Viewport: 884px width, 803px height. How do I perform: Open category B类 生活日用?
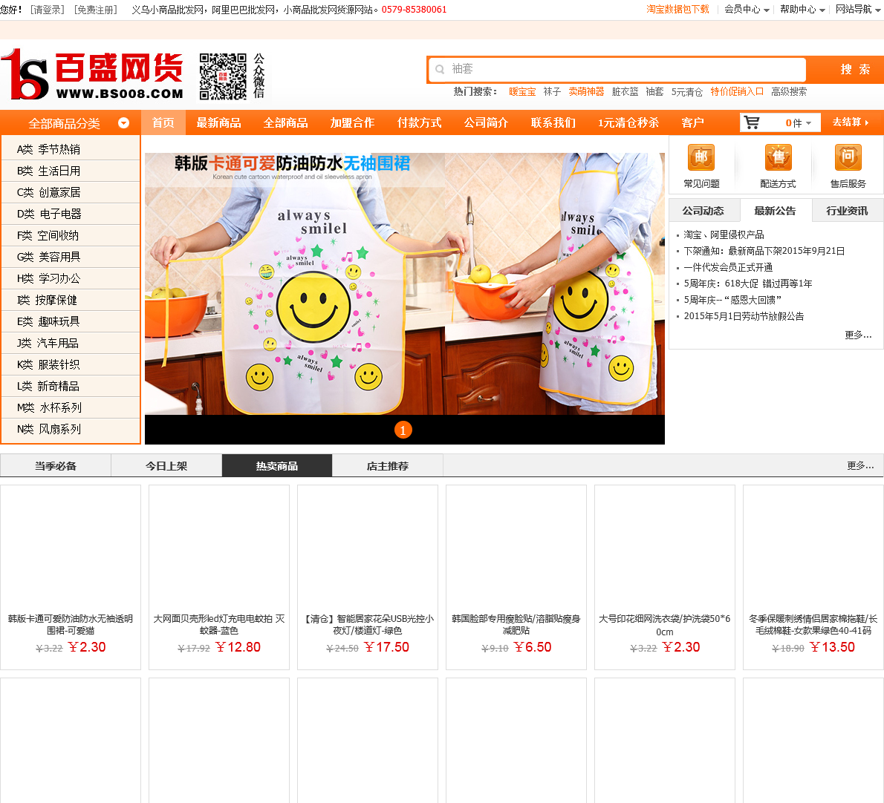(71, 171)
